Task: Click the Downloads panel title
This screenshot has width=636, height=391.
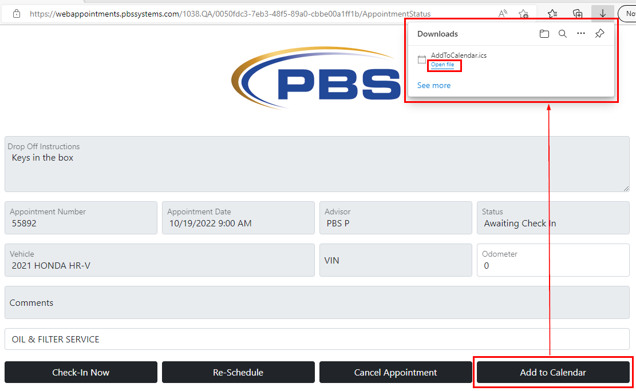Action: [x=437, y=34]
